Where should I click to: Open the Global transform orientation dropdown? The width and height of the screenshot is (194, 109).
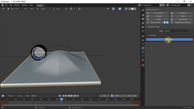pyautogui.click(x=58, y=9)
